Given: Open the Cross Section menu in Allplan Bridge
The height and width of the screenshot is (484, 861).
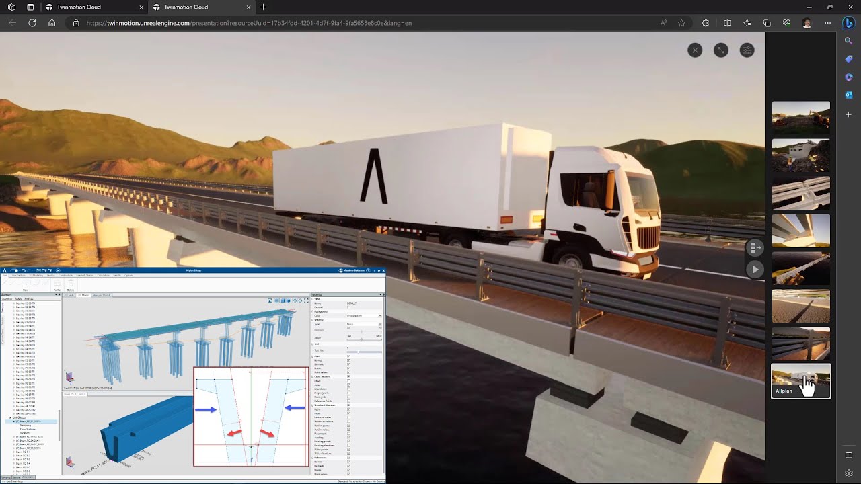Looking at the screenshot, I should (18, 275).
